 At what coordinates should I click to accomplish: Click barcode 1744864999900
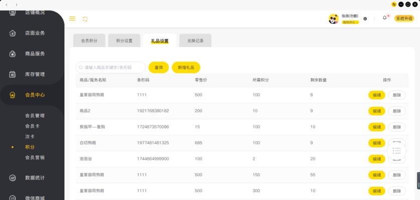click(153, 159)
